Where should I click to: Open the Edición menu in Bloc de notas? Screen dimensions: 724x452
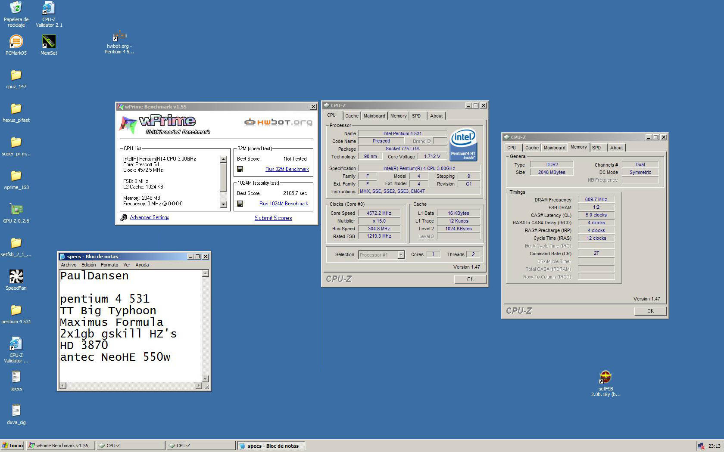pyautogui.click(x=88, y=265)
